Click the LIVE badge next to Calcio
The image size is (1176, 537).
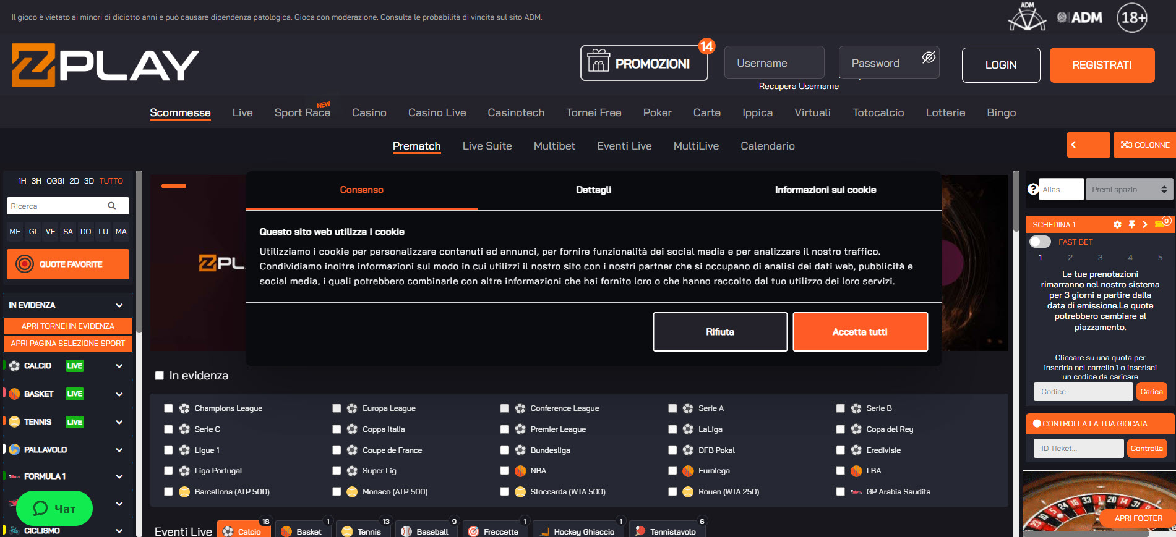pyautogui.click(x=75, y=366)
